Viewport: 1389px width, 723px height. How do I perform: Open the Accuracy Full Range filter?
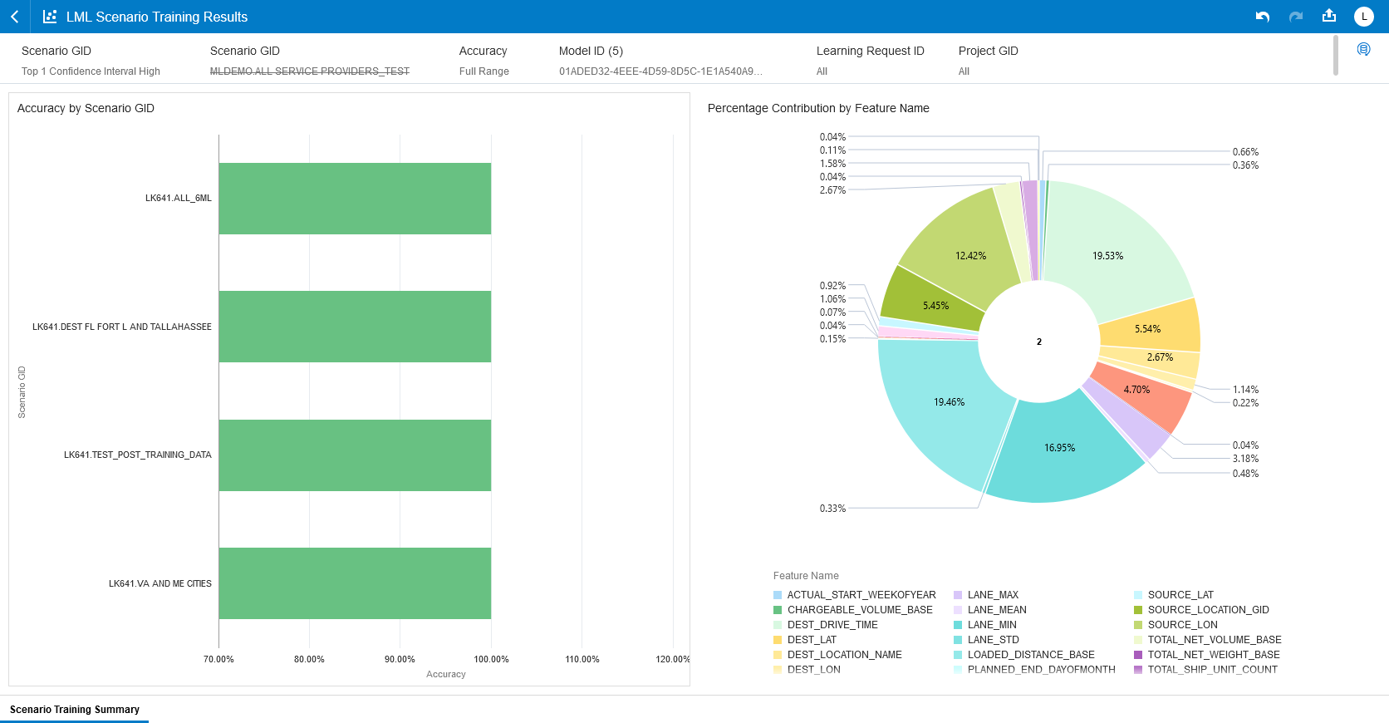tap(483, 71)
